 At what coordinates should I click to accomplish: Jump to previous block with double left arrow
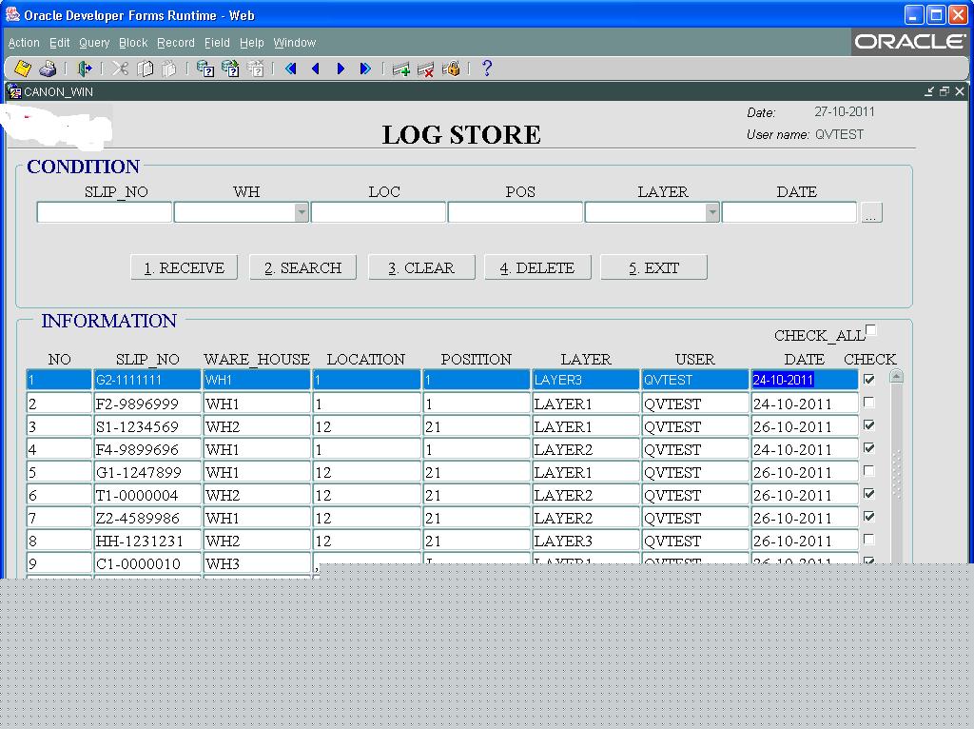291,69
